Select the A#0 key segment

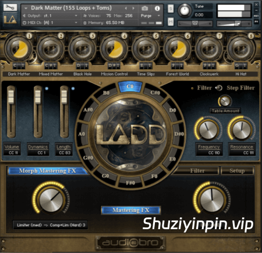(88, 110)
